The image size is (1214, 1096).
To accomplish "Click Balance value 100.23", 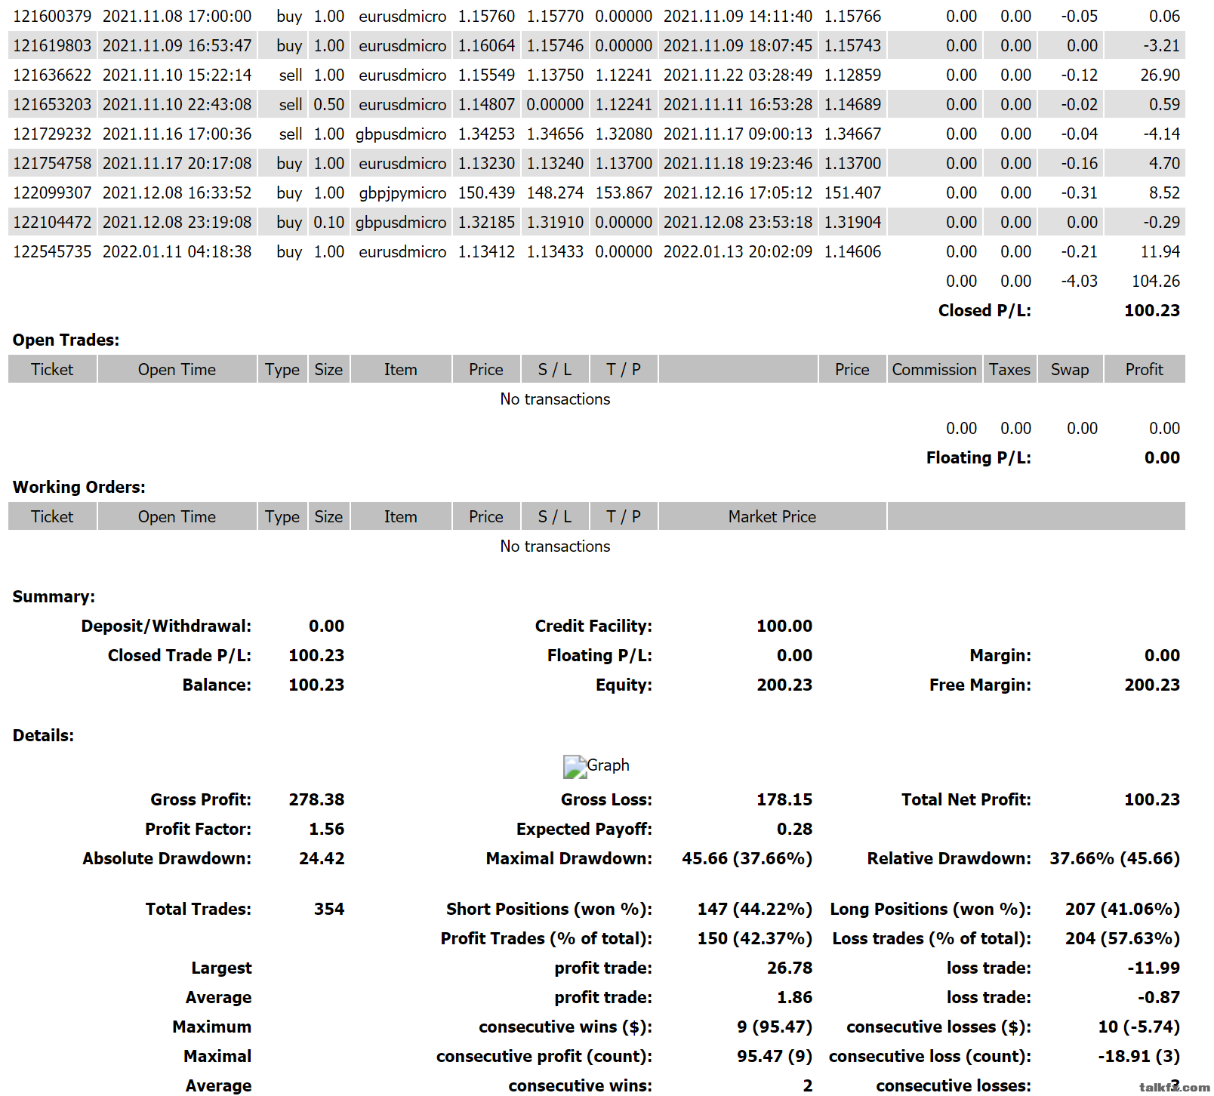I will point(316,685).
